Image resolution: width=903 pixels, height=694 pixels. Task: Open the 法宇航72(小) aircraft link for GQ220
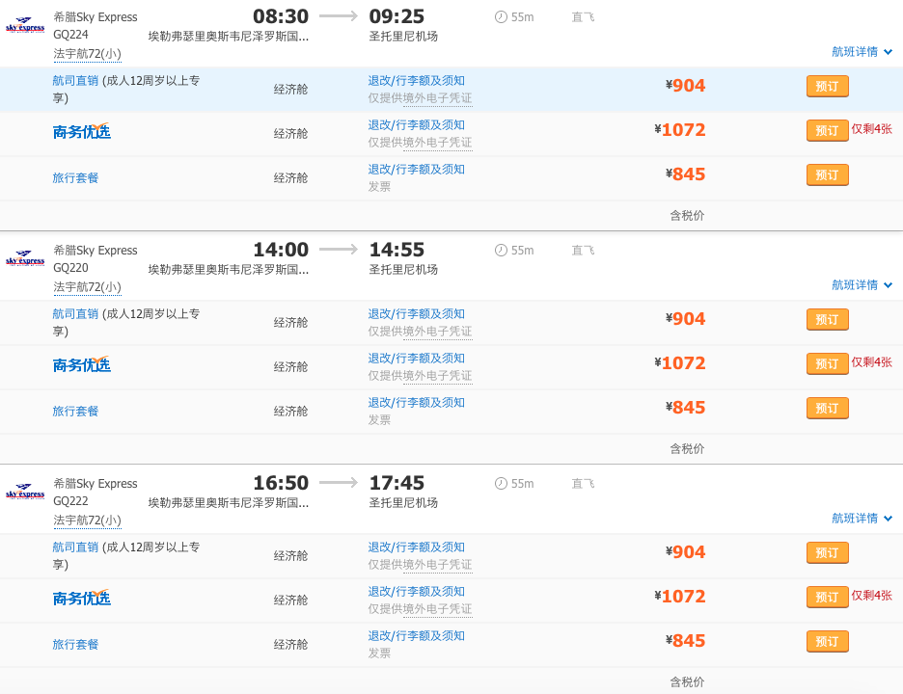pos(87,287)
